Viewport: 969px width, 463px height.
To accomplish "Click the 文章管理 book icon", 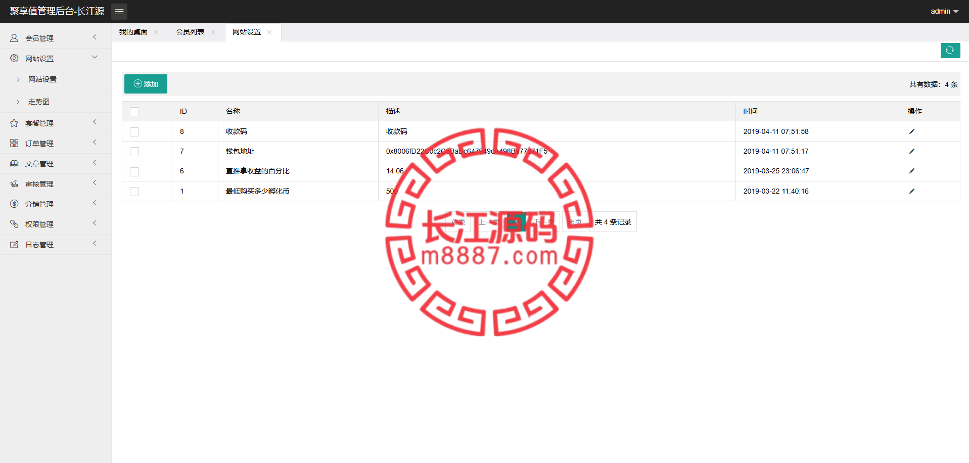I will 14,163.
